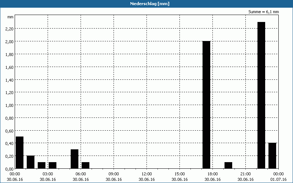Select the 0,60 y-axis value
The width and height of the screenshot is (293, 183).
click(x=10, y=131)
